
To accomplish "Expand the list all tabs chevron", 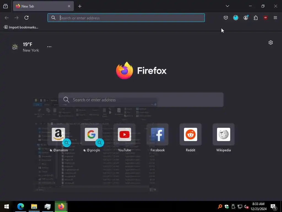I will click(x=227, y=6).
